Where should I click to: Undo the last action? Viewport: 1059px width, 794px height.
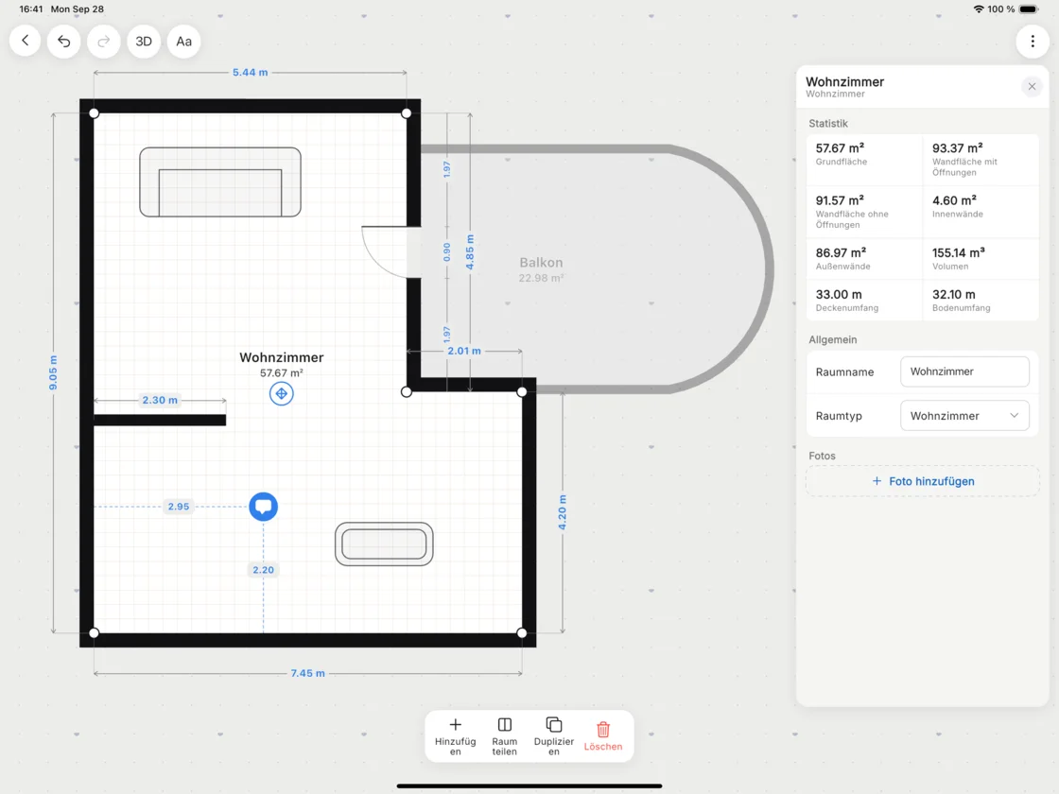[x=64, y=42]
